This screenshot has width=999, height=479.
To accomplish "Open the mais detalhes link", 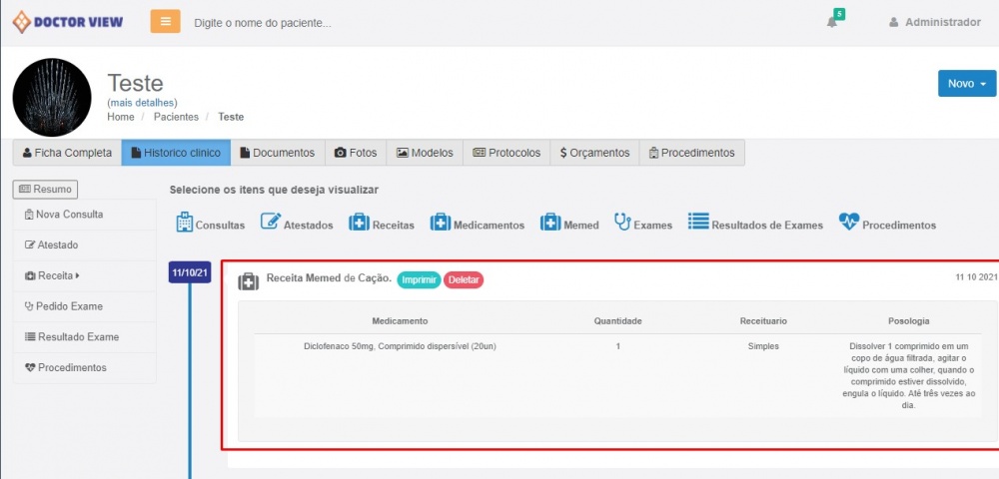I will (142, 103).
